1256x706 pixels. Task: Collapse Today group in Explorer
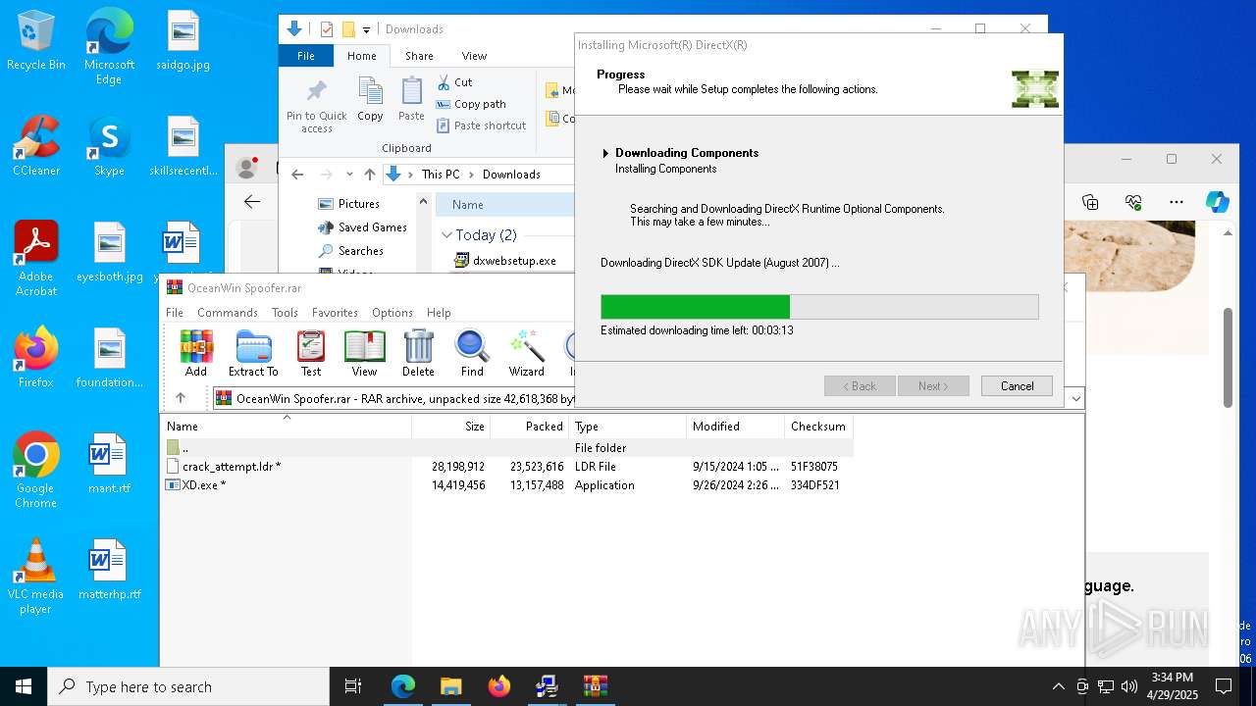pos(446,235)
